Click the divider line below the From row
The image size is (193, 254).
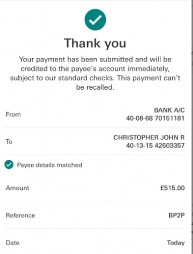point(96,127)
